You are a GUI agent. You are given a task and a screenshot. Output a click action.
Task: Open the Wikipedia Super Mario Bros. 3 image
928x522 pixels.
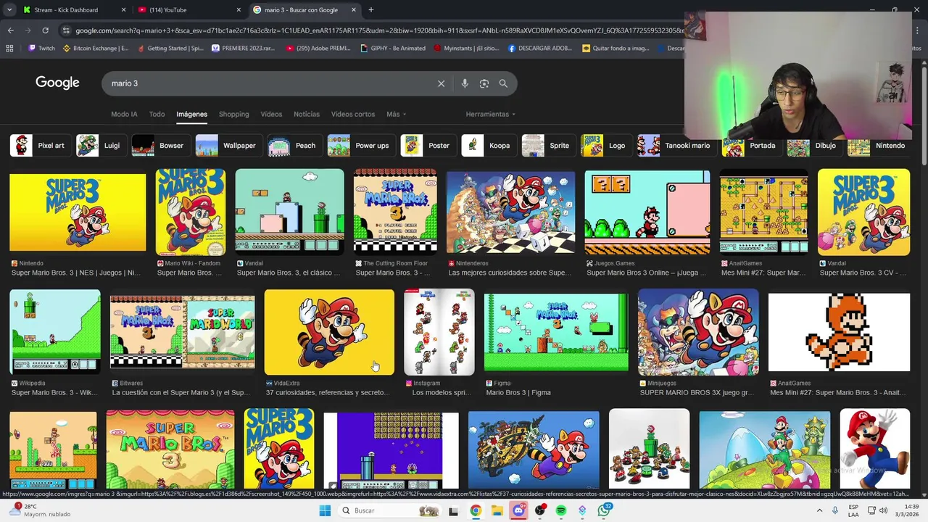coord(55,332)
